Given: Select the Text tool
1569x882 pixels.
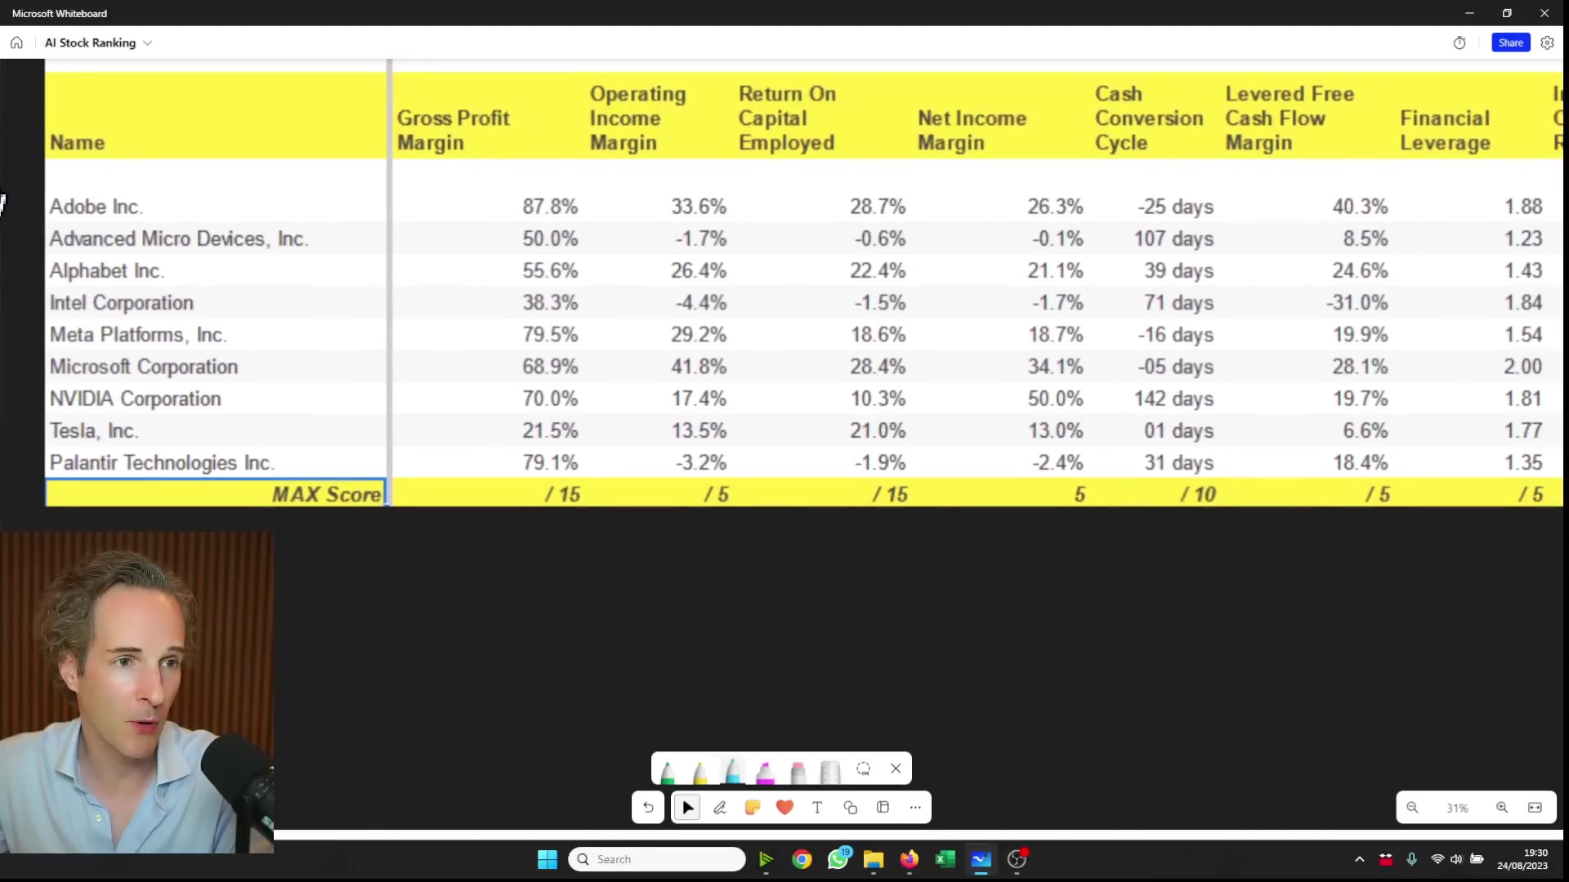Looking at the screenshot, I should click(x=817, y=808).
